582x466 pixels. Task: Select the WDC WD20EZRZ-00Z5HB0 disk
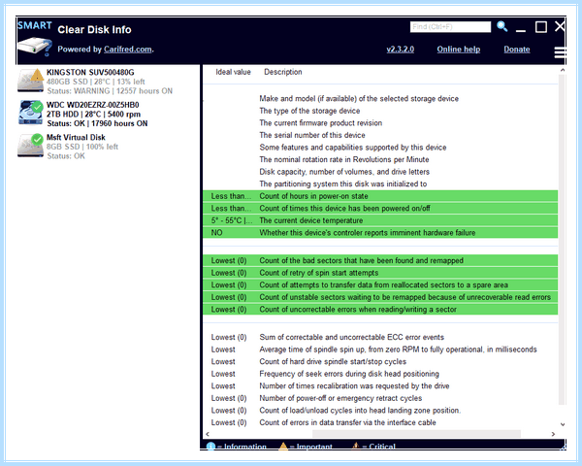tap(108, 114)
